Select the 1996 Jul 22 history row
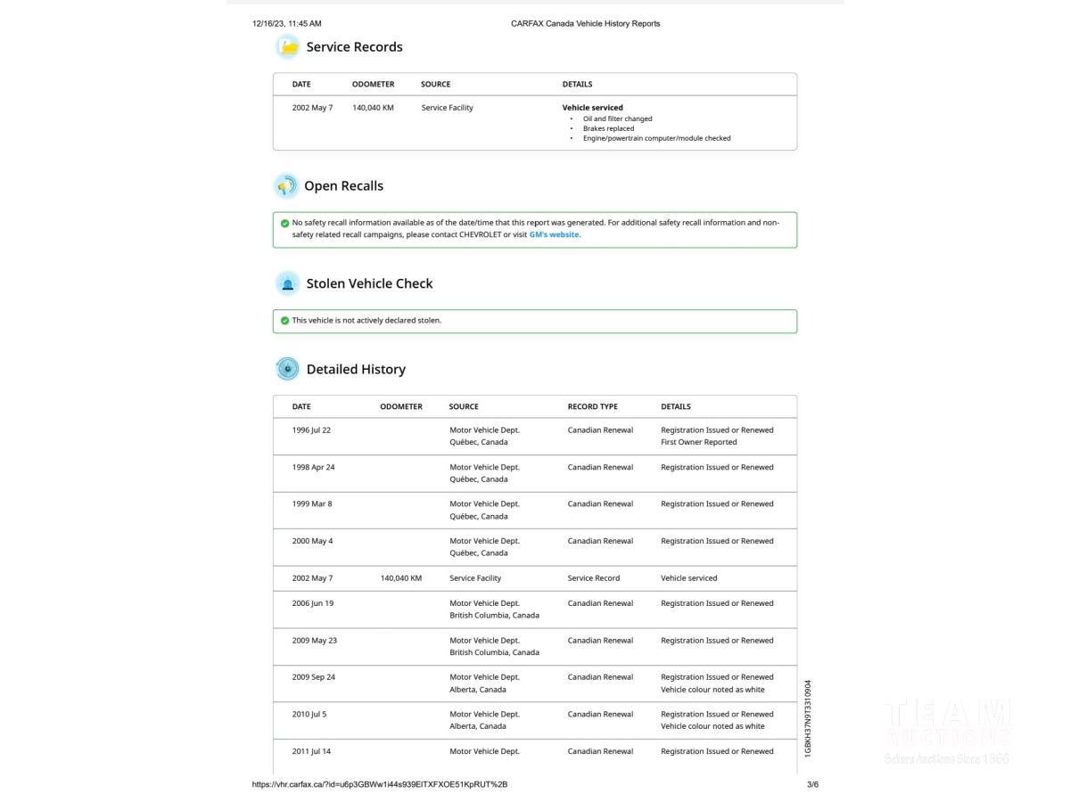 click(534, 436)
